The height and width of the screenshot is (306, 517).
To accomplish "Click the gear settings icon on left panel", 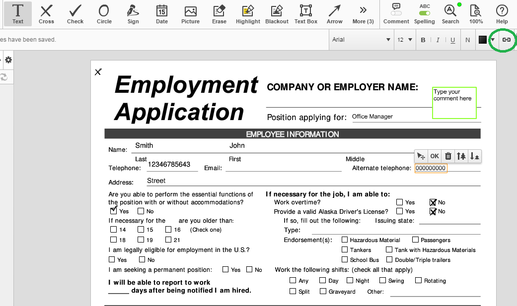I will point(8,60).
